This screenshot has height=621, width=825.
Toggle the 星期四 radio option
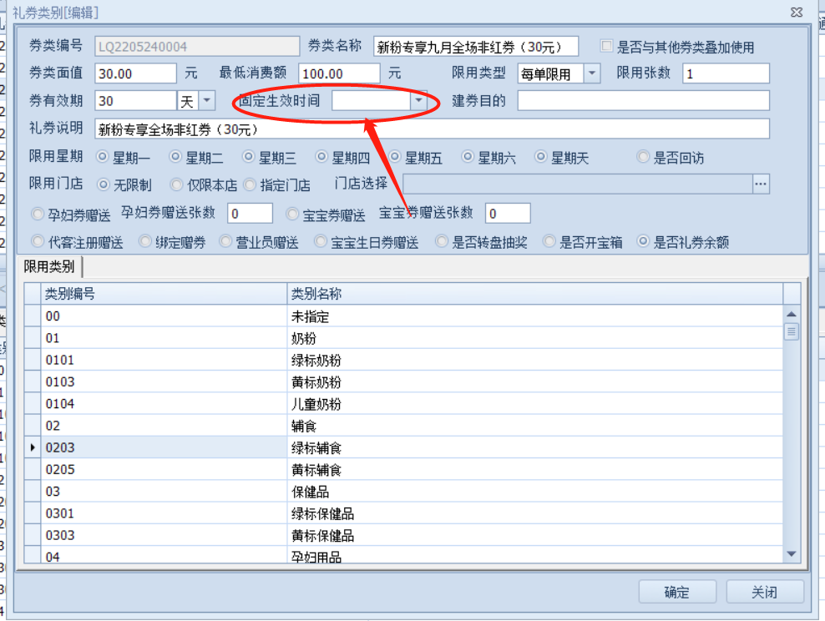321,157
